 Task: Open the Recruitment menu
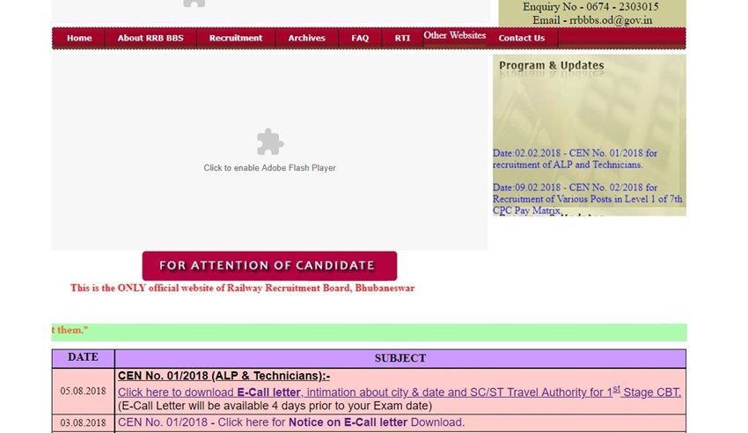(x=235, y=38)
